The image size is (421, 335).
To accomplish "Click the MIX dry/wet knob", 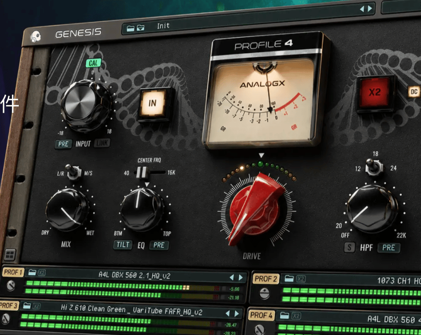I will point(67,210).
